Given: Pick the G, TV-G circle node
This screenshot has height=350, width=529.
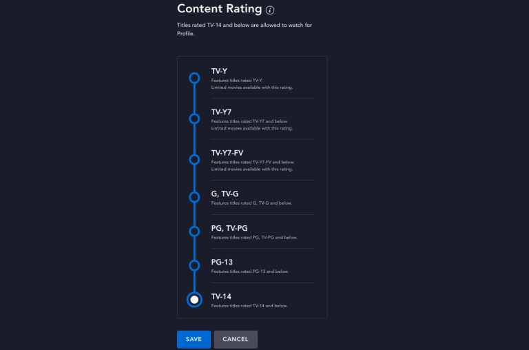Looking at the screenshot, I should click(x=194, y=197).
